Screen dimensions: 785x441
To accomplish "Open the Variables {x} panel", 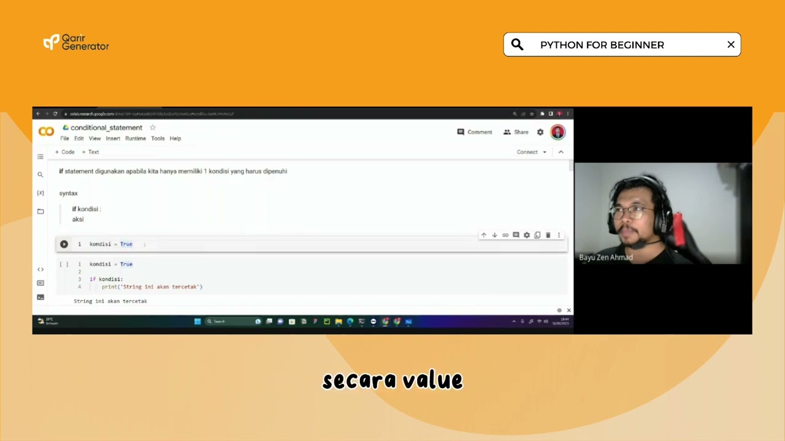I will pyautogui.click(x=40, y=193).
